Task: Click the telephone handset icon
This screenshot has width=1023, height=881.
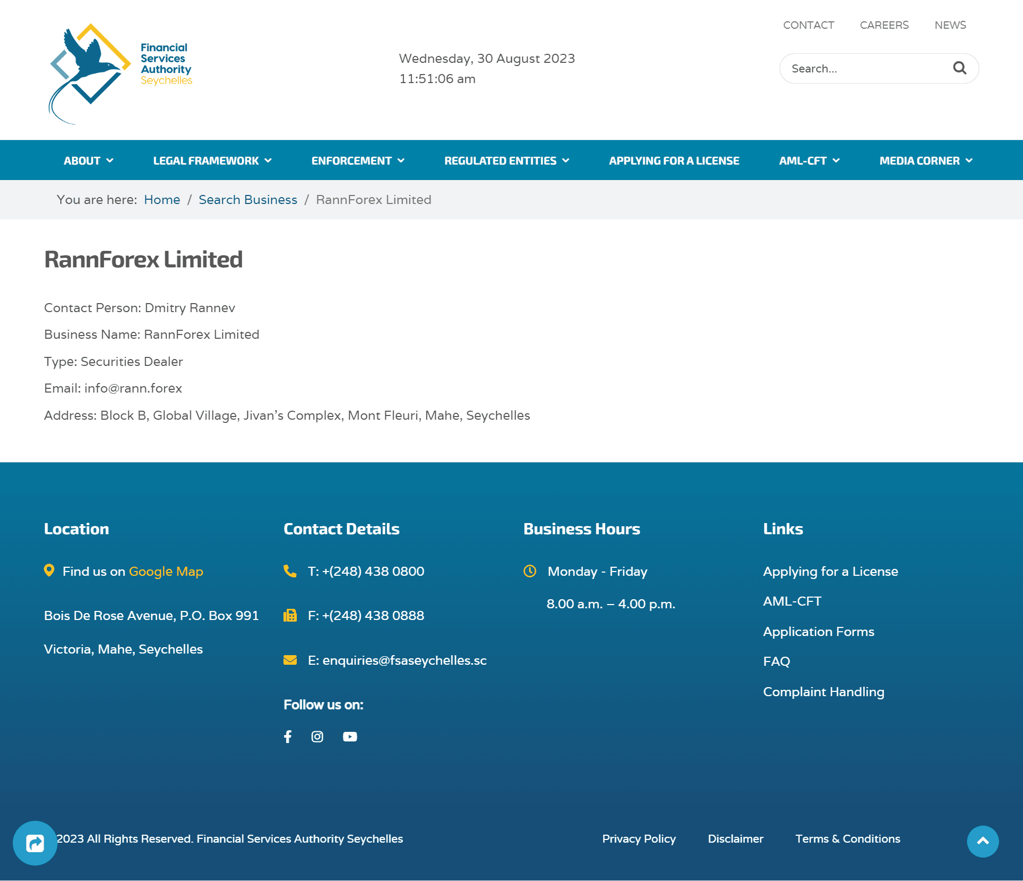Action: [x=290, y=571]
